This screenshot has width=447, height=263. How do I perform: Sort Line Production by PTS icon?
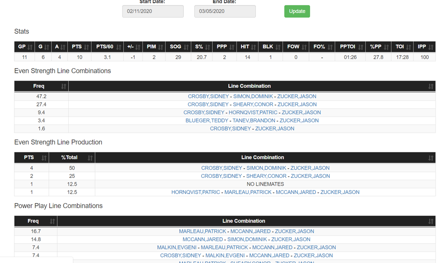pos(44,158)
